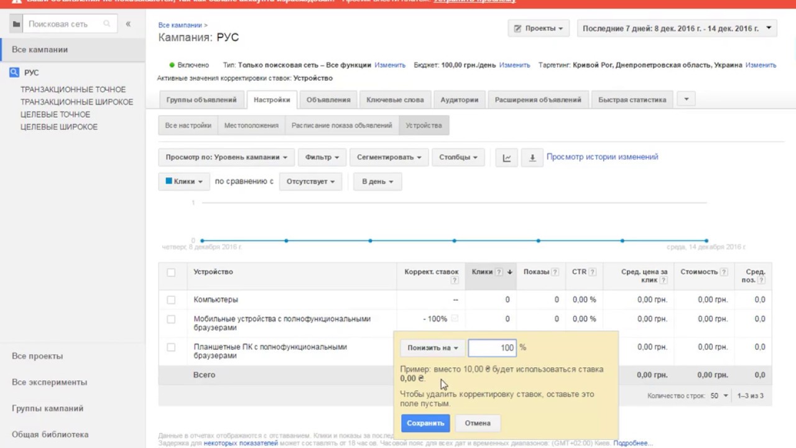The width and height of the screenshot is (796, 448).
Task: Click Просмотр истории изменений link
Action: (x=602, y=157)
